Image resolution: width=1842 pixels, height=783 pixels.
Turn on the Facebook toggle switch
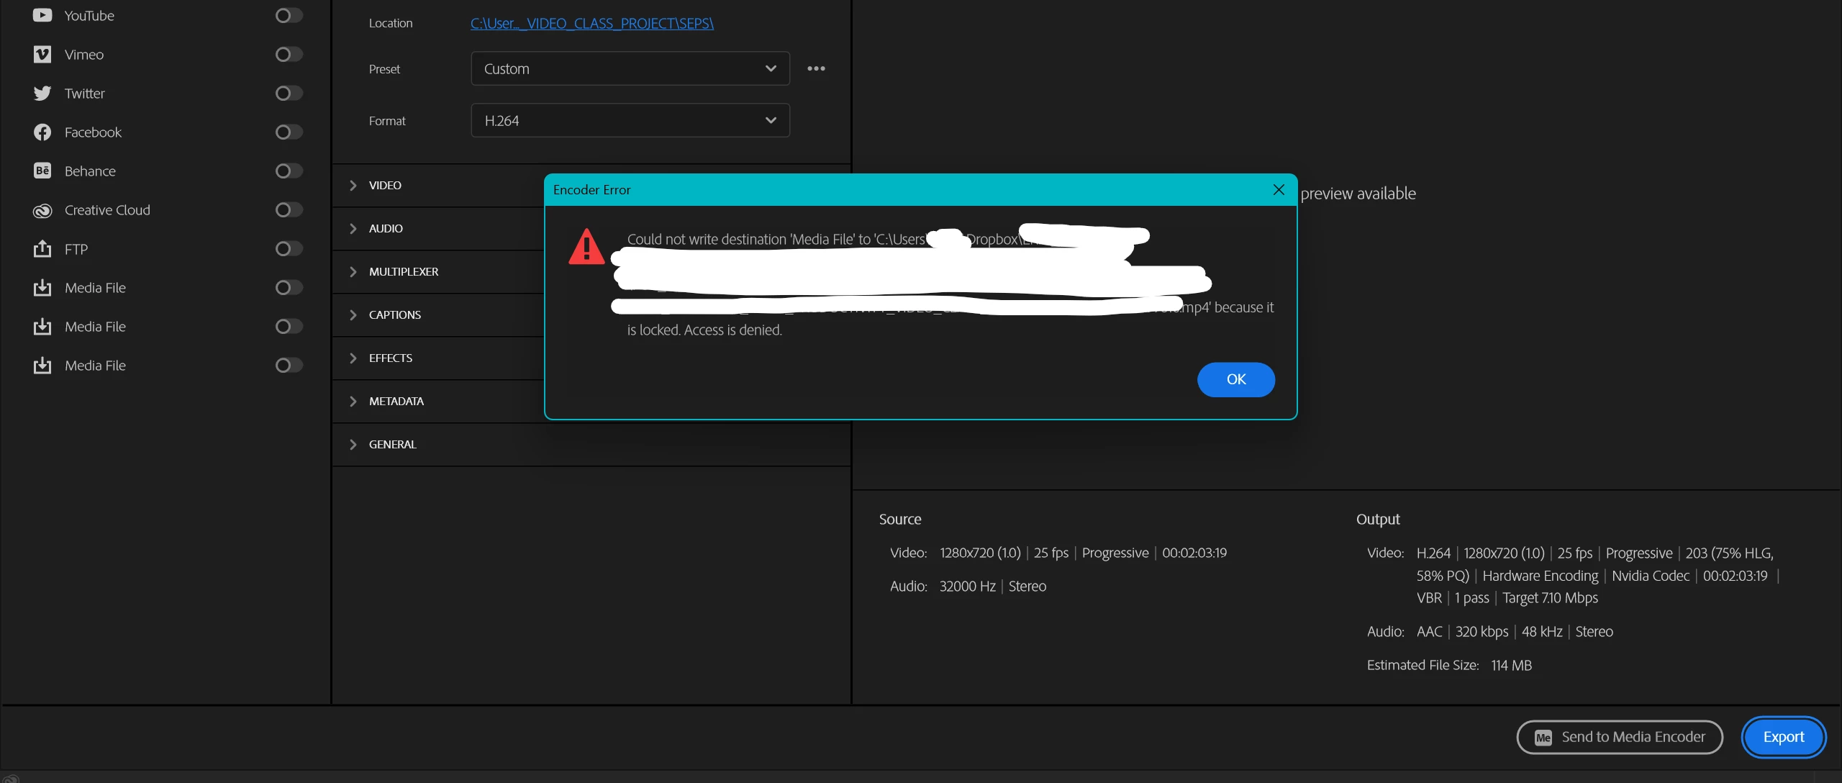[289, 132]
